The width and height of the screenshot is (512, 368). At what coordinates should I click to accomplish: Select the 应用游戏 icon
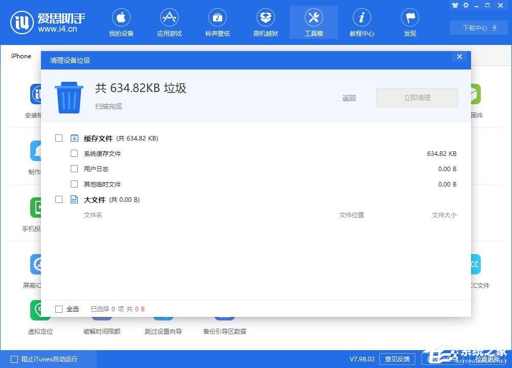pyautogui.click(x=169, y=21)
